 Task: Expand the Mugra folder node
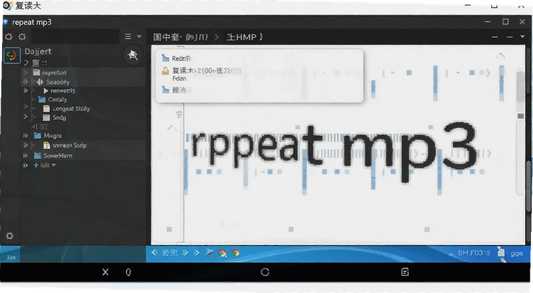click(x=25, y=136)
